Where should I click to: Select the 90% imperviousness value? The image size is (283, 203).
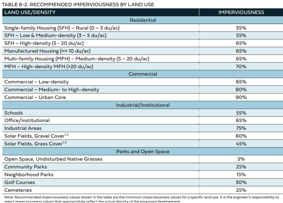click(241, 97)
